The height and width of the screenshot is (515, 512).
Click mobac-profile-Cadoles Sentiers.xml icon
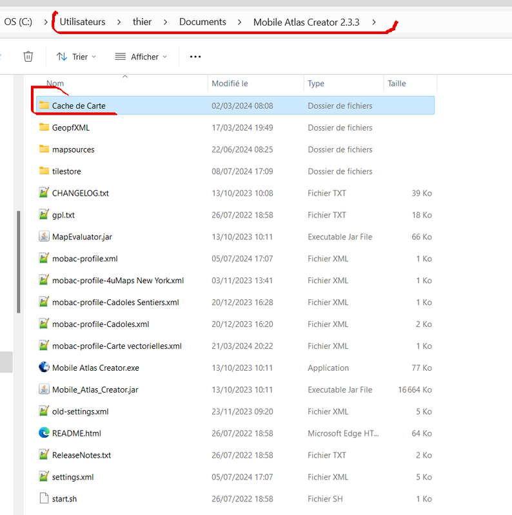point(44,302)
